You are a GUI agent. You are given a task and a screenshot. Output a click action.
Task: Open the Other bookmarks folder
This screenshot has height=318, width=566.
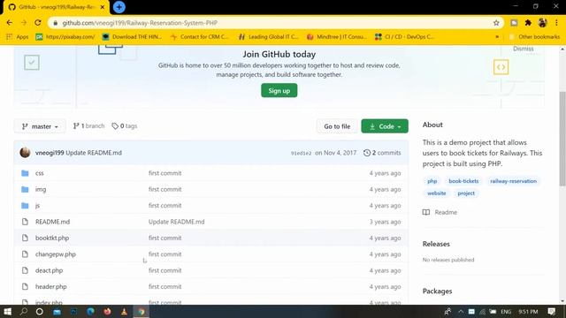[x=534, y=37]
